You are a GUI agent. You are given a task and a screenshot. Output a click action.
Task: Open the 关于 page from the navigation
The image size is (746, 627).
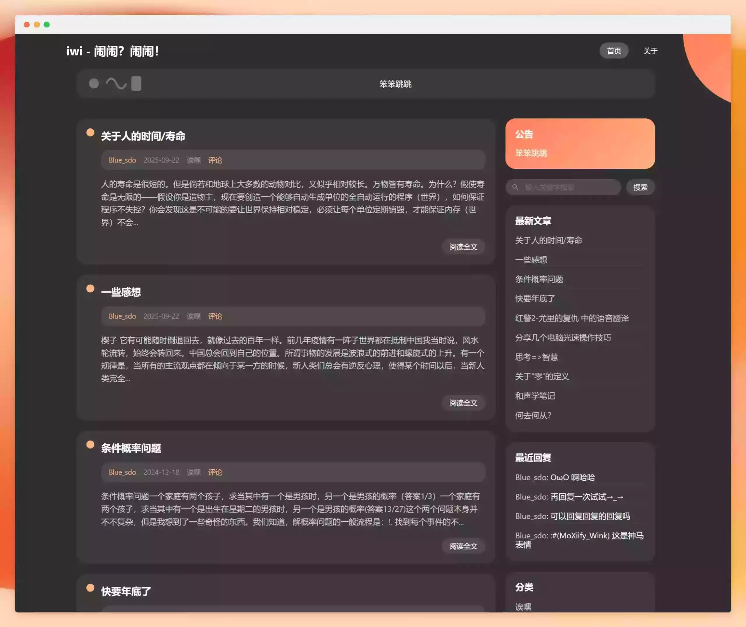pyautogui.click(x=650, y=51)
